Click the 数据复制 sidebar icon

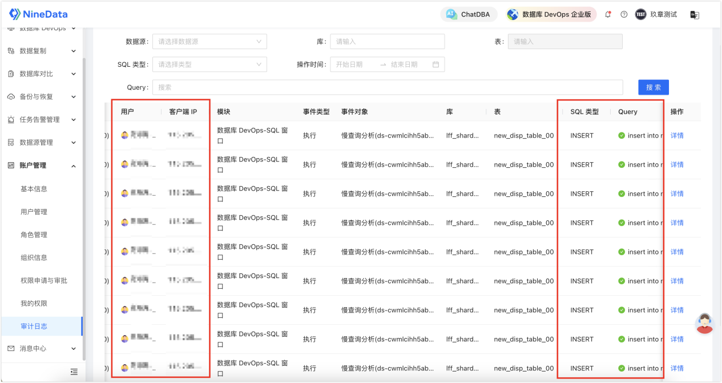[x=11, y=51]
